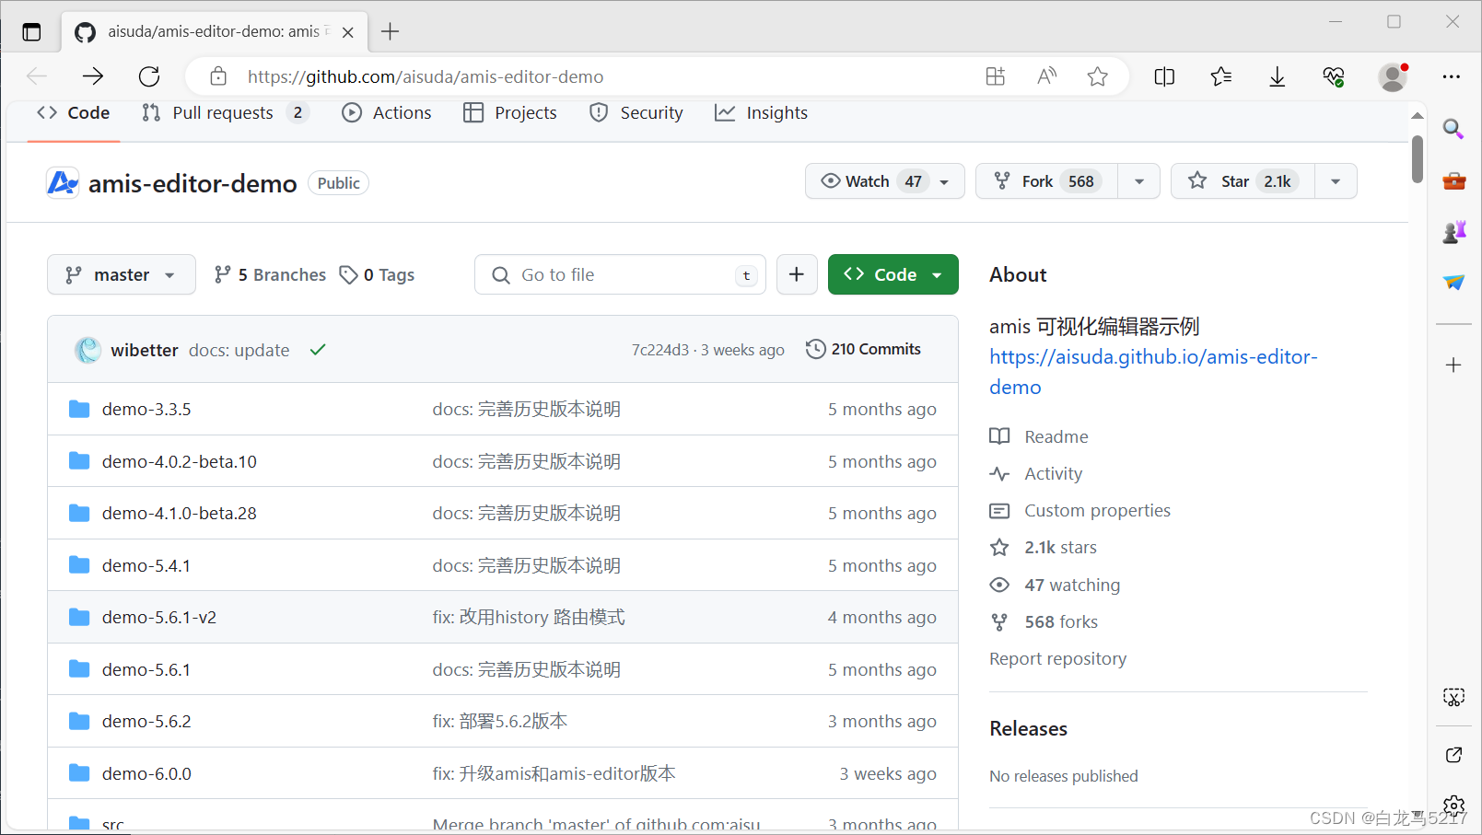Click the amis repository logo
Viewport: 1482px width, 835px height.
click(x=63, y=183)
